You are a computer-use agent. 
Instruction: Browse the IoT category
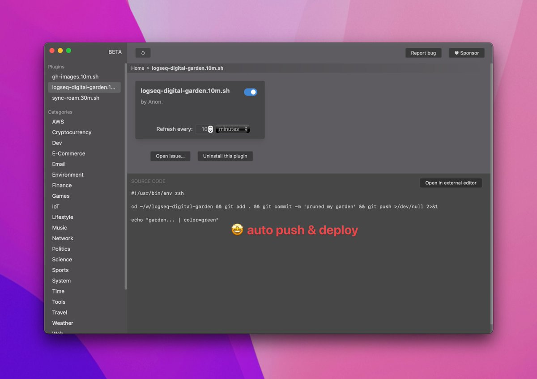coord(55,207)
